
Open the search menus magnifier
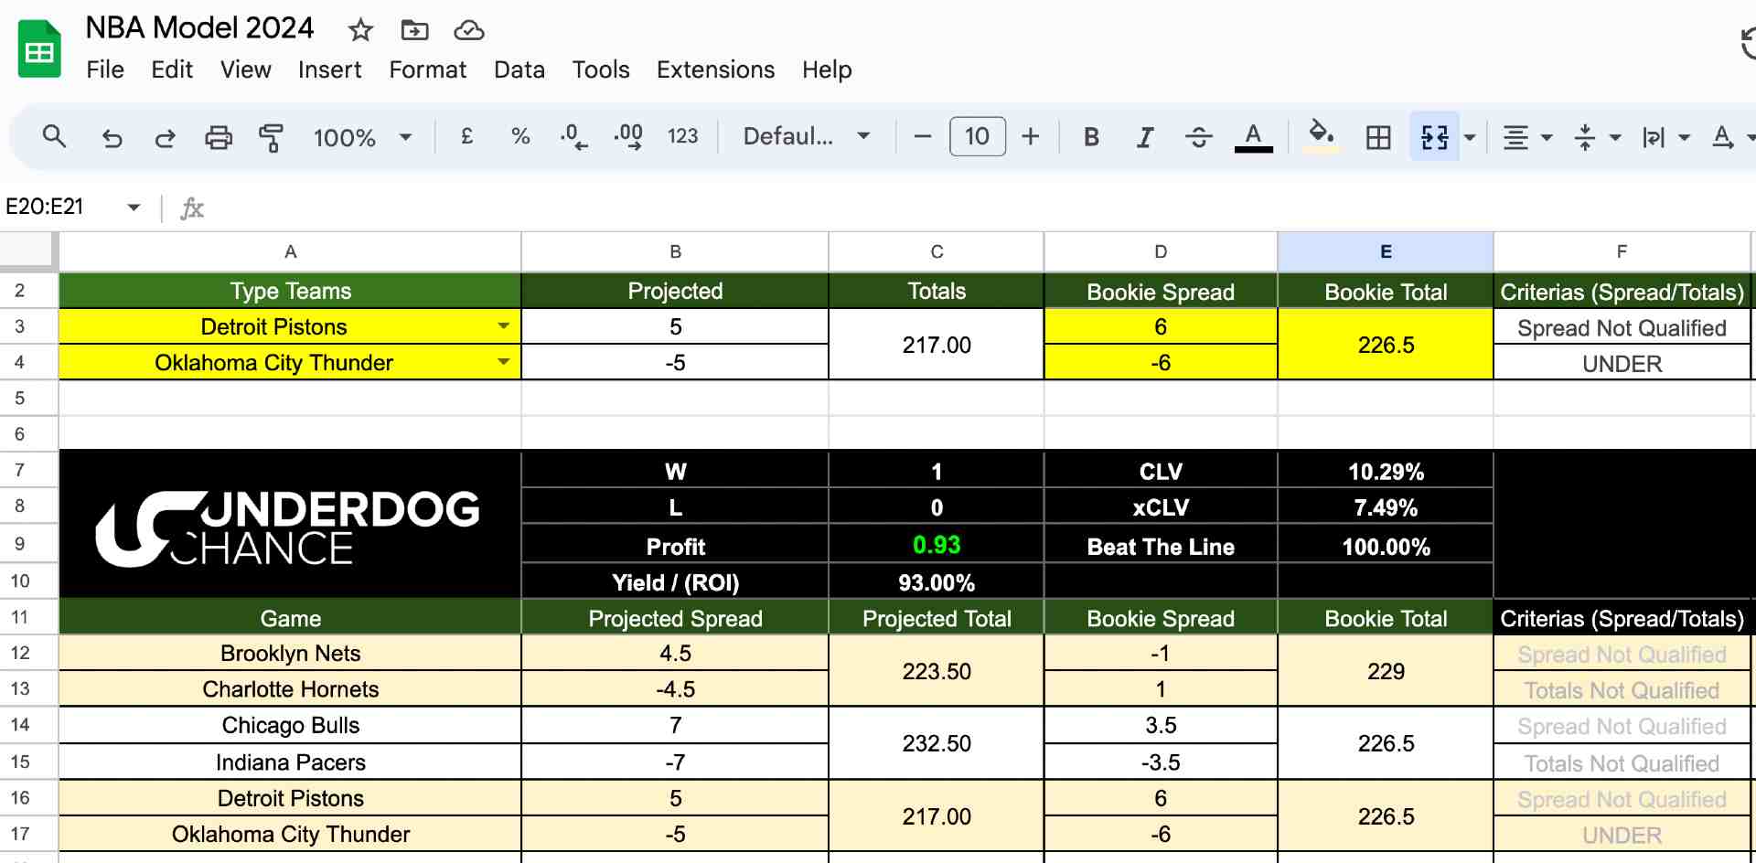[x=55, y=137]
